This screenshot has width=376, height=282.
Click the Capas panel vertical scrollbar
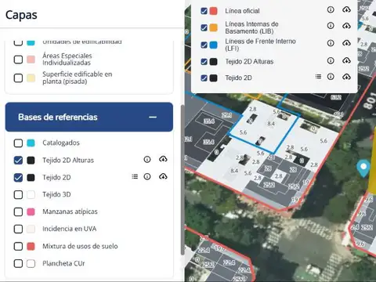183,180
